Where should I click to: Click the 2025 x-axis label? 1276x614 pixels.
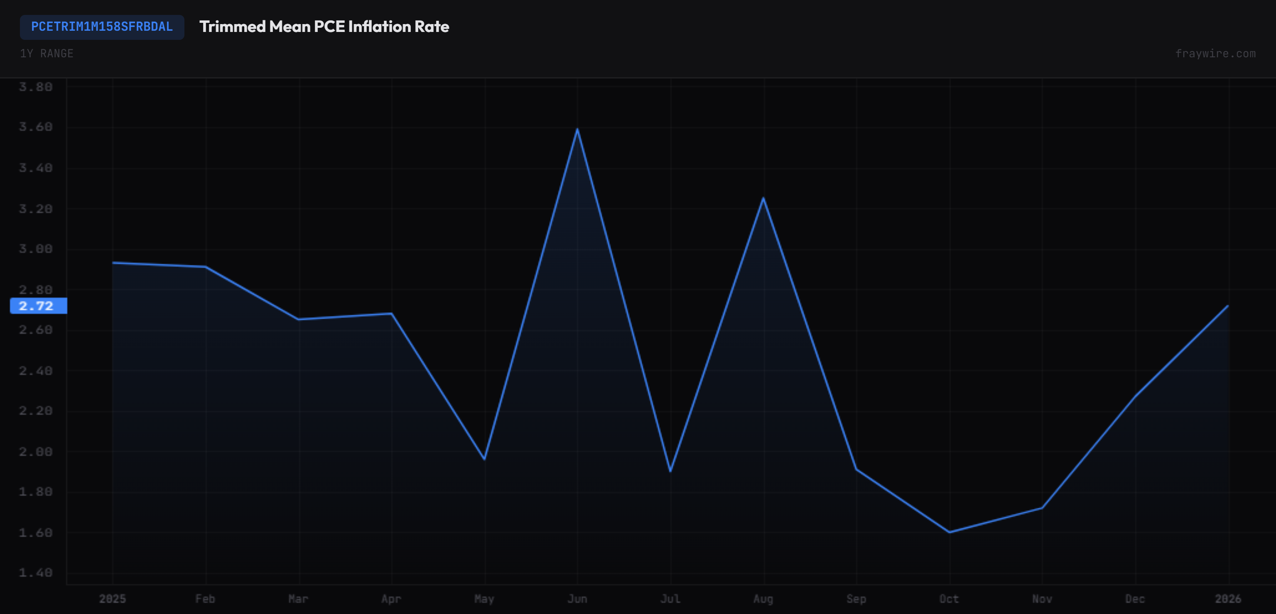coord(113,599)
